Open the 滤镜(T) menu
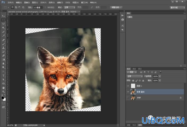The image size is (187, 127). (x=60, y=2)
